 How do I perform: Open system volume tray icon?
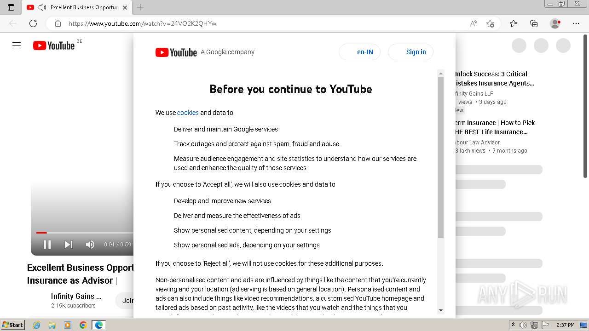pos(523,325)
